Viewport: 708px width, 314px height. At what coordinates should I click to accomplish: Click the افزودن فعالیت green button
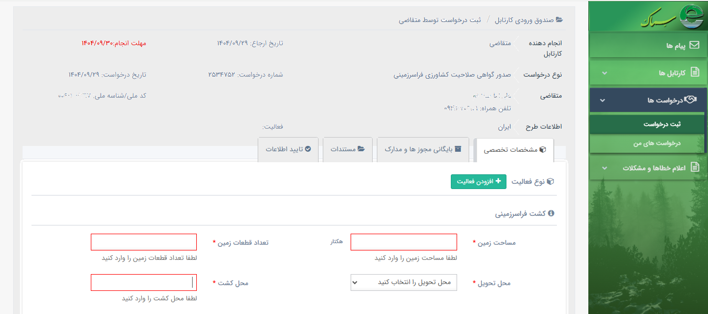[478, 181]
